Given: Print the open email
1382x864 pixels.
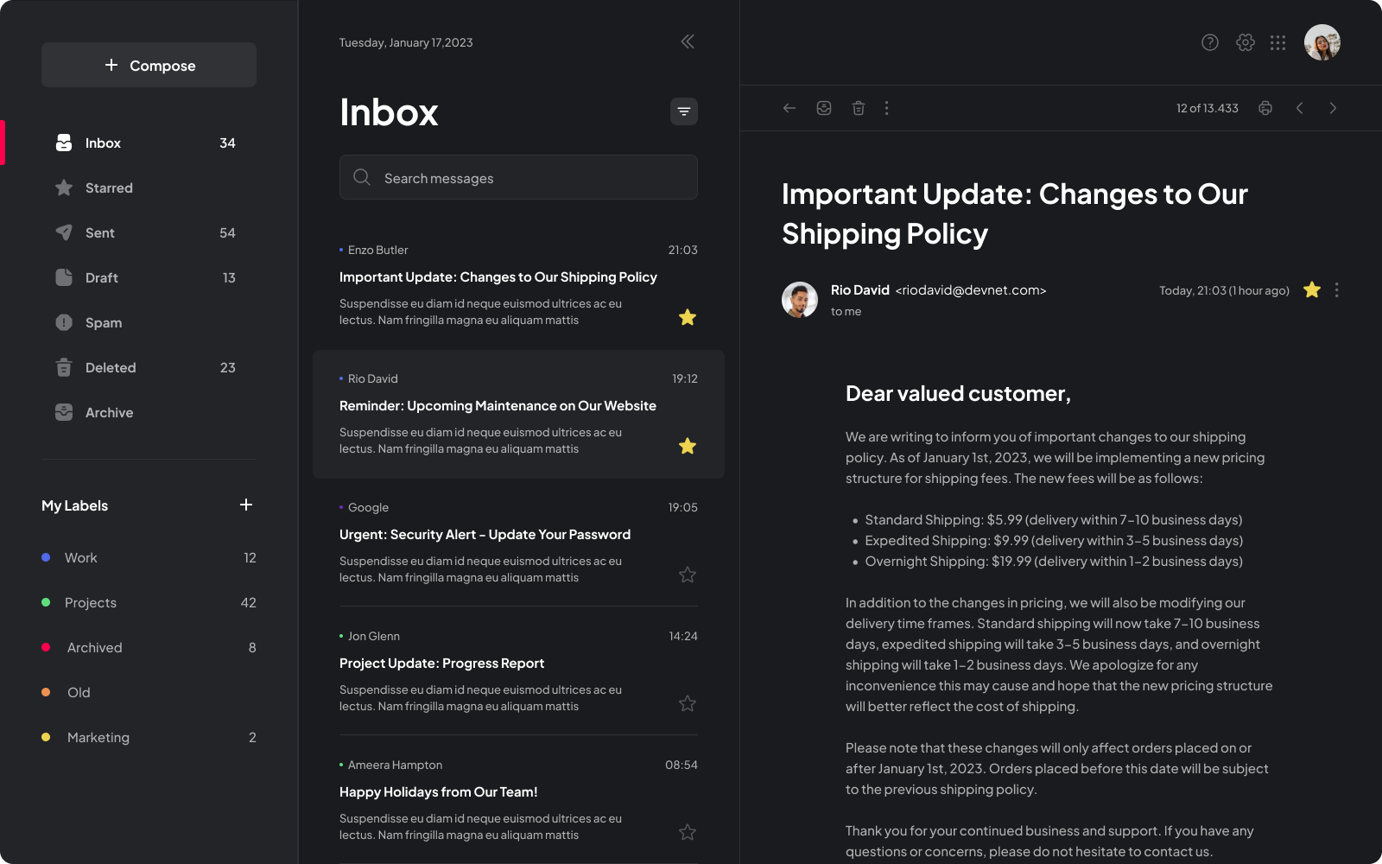Looking at the screenshot, I should tap(1265, 107).
